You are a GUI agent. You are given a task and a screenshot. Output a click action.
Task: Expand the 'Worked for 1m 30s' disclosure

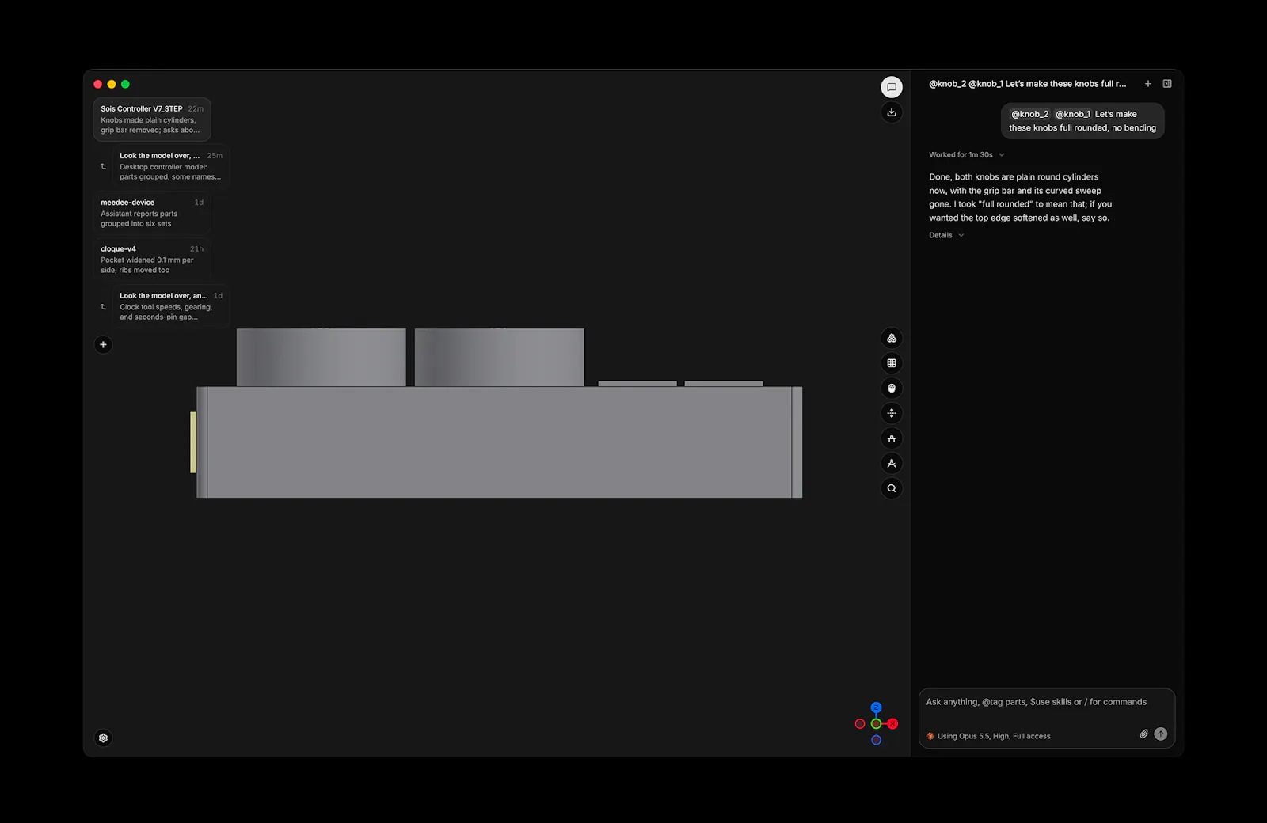tap(967, 155)
